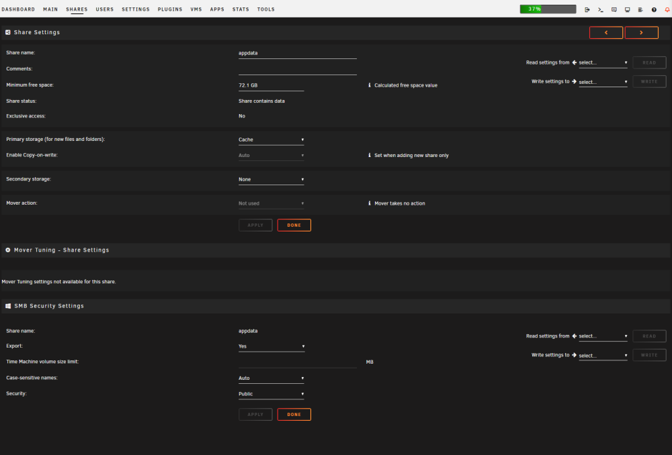
Task: Go to the Users tab
Action: [105, 9]
